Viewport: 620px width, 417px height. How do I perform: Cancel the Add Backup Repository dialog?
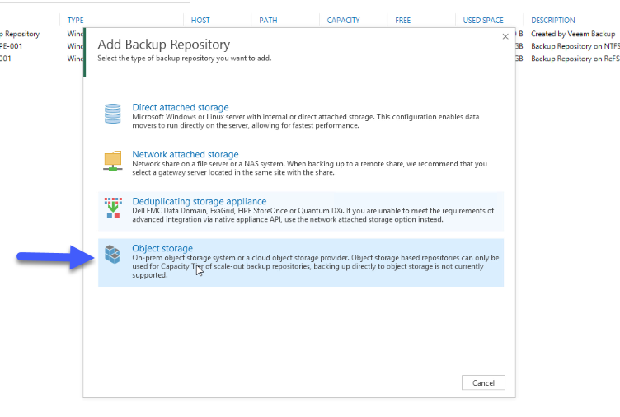tap(483, 382)
